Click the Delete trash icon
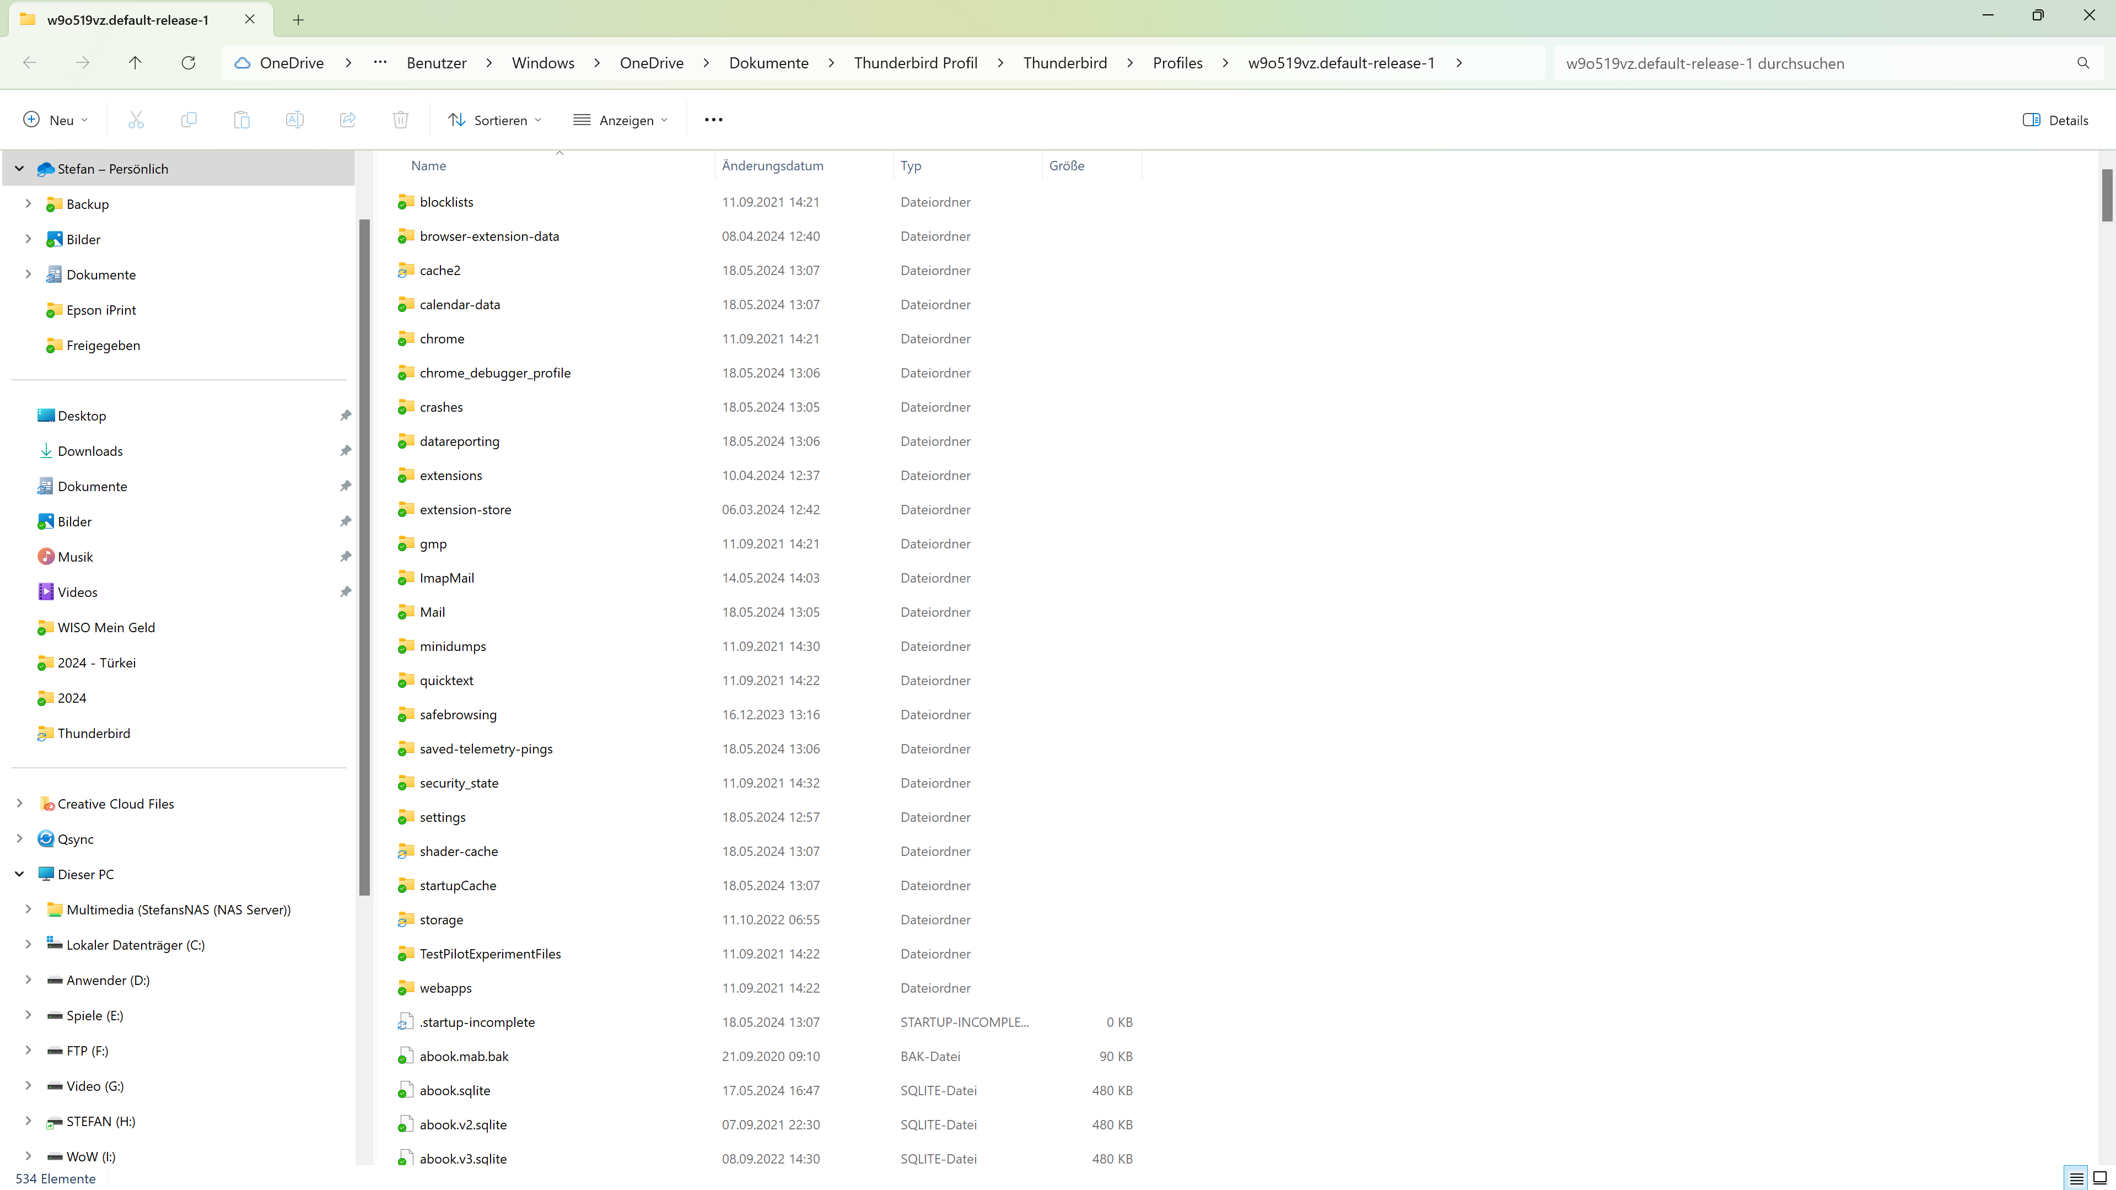The width and height of the screenshot is (2116, 1190). point(400,120)
